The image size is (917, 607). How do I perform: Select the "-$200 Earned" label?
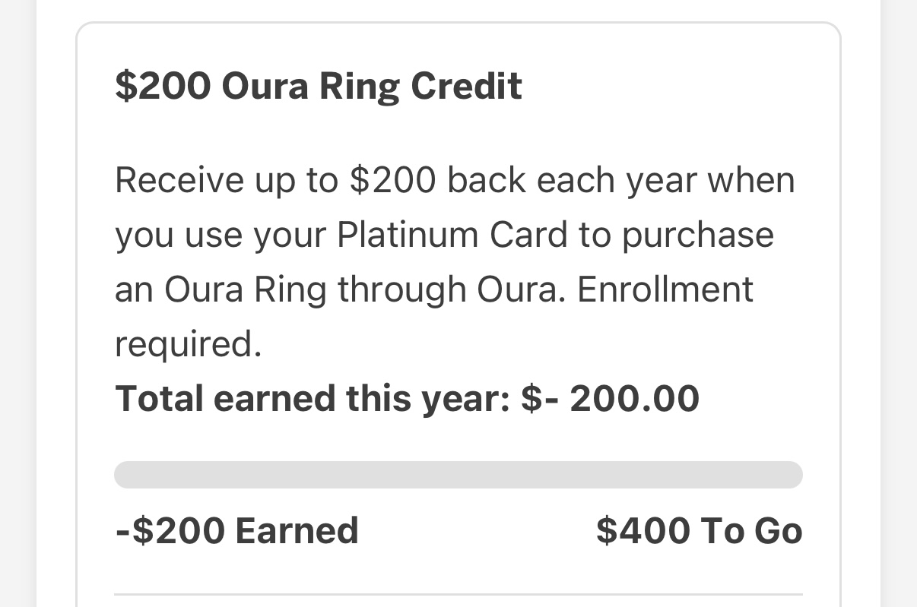tap(236, 530)
